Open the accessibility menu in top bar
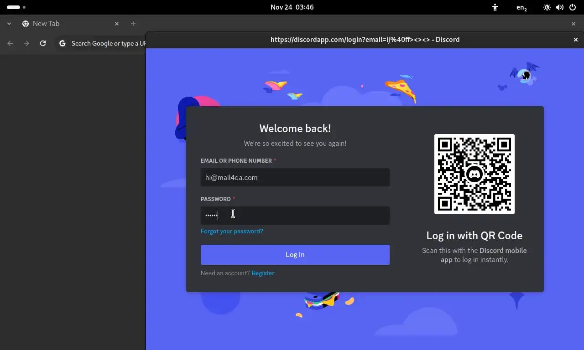Image resolution: width=584 pixels, height=350 pixels. [x=495, y=7]
